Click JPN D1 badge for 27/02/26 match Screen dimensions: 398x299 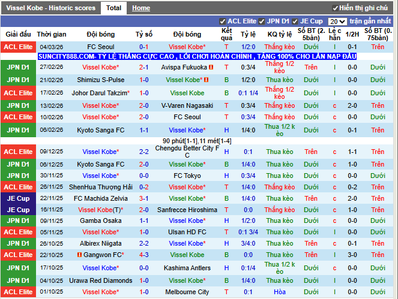coord(18,67)
